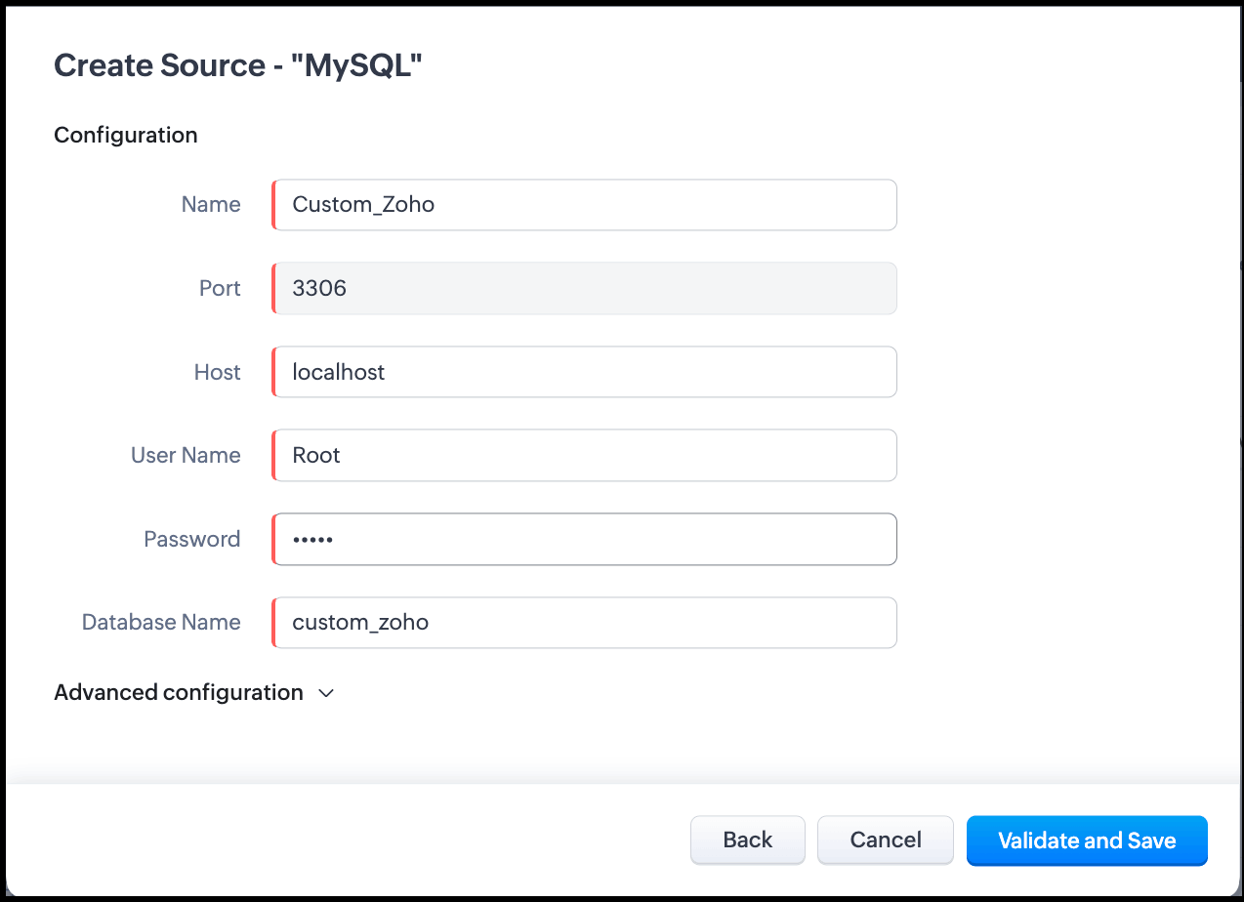Viewport: 1244px width, 902px height.
Task: Click the Cancel button
Action: (x=885, y=840)
